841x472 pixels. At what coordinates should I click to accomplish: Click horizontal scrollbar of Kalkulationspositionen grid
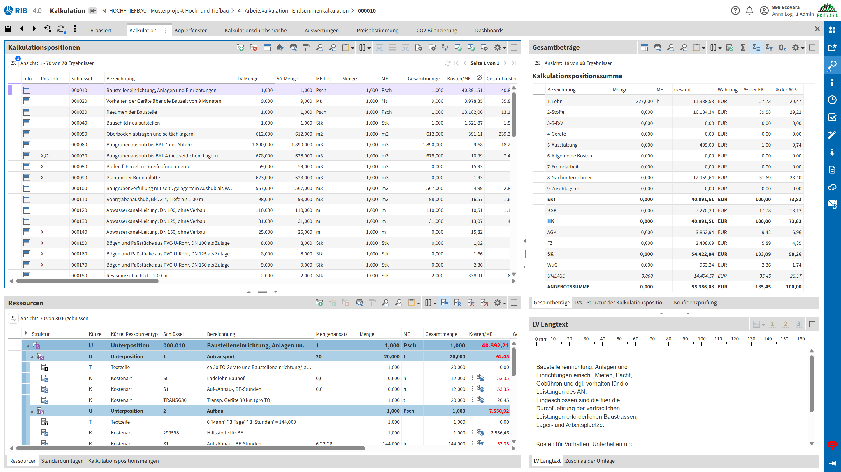(x=87, y=281)
